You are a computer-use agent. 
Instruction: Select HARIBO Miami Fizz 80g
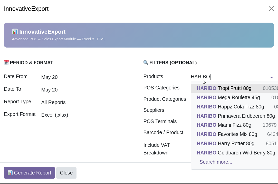(x=234, y=125)
